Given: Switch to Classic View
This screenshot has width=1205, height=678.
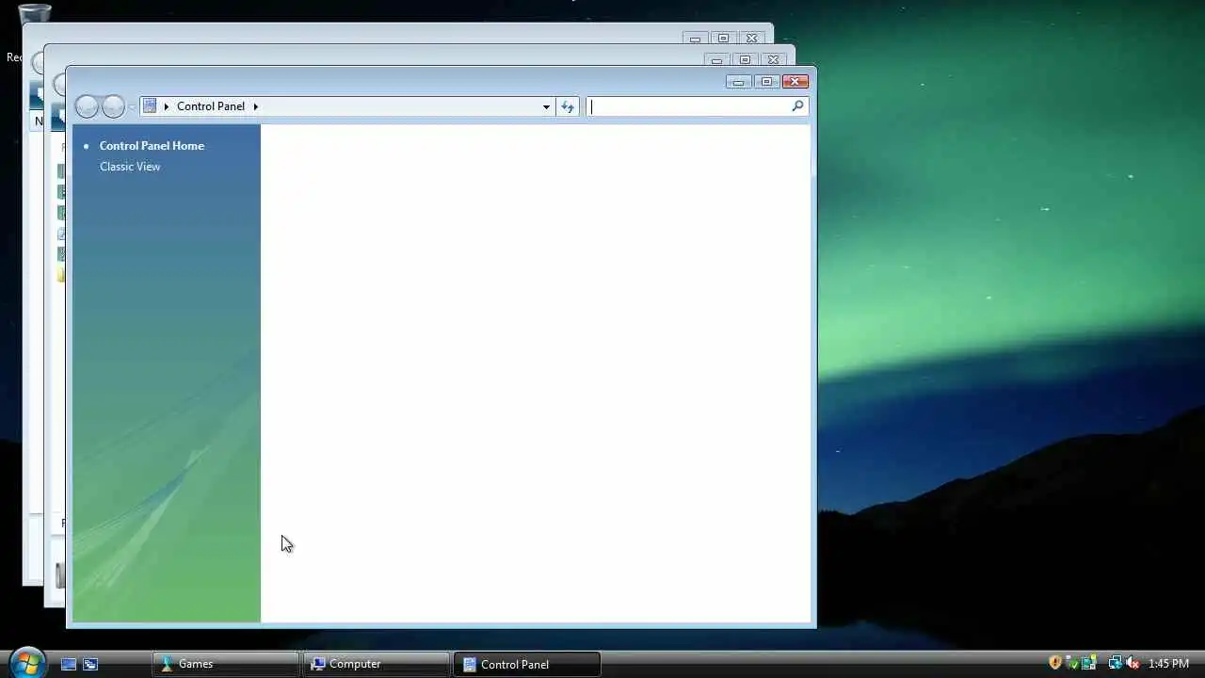Looking at the screenshot, I should pyautogui.click(x=130, y=167).
